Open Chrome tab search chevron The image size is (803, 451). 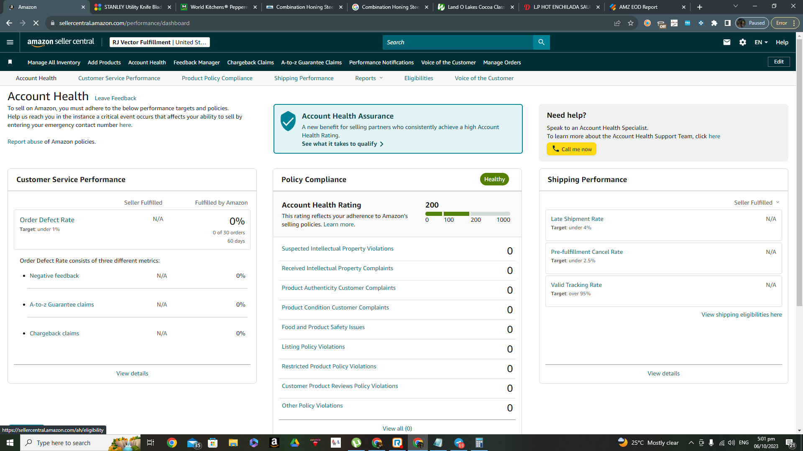click(736, 6)
